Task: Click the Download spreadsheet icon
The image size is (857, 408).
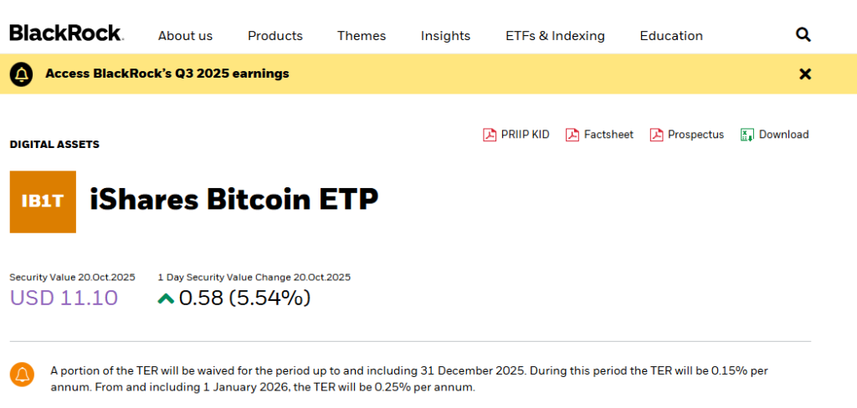Action: click(747, 135)
